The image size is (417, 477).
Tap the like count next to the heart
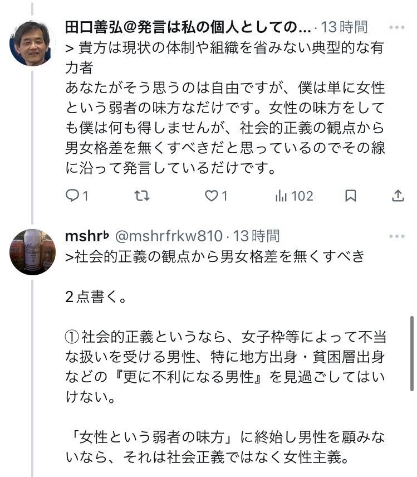click(224, 196)
